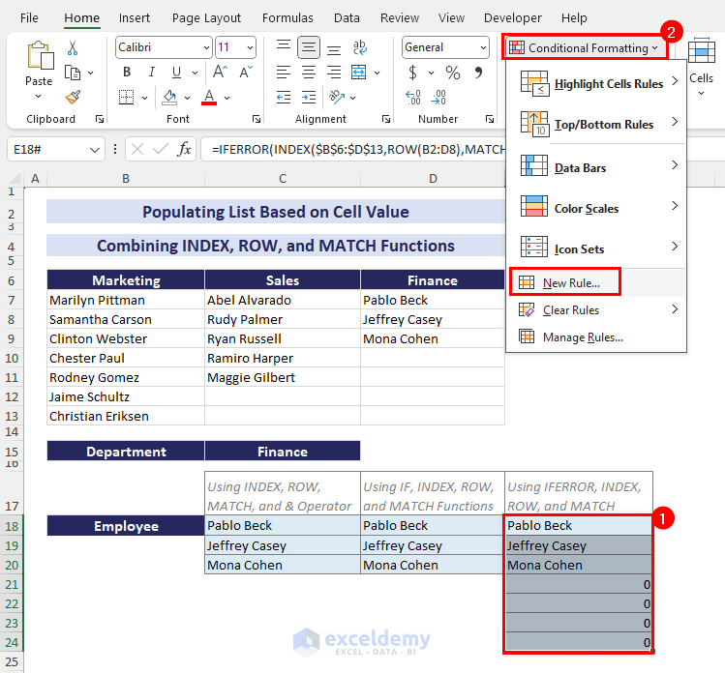Click Merge and Center icon
The width and height of the screenshot is (725, 673).
tap(359, 73)
